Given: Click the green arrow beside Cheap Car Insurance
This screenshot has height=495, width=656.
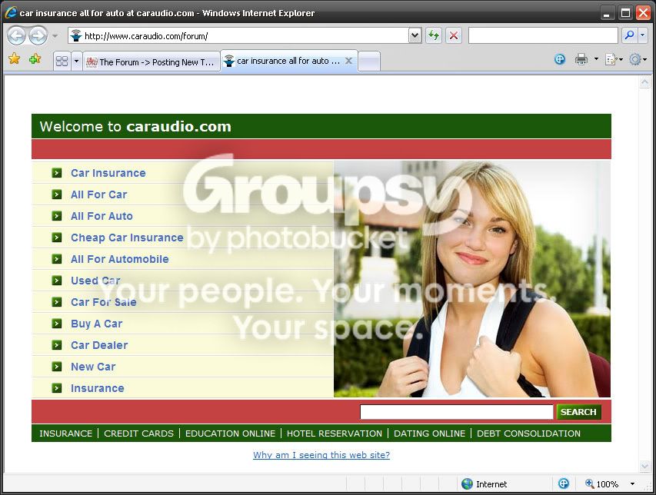Looking at the screenshot, I should 56,238.
